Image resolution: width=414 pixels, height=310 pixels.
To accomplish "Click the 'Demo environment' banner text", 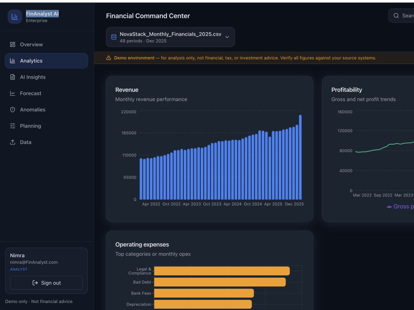I will pos(134,58).
